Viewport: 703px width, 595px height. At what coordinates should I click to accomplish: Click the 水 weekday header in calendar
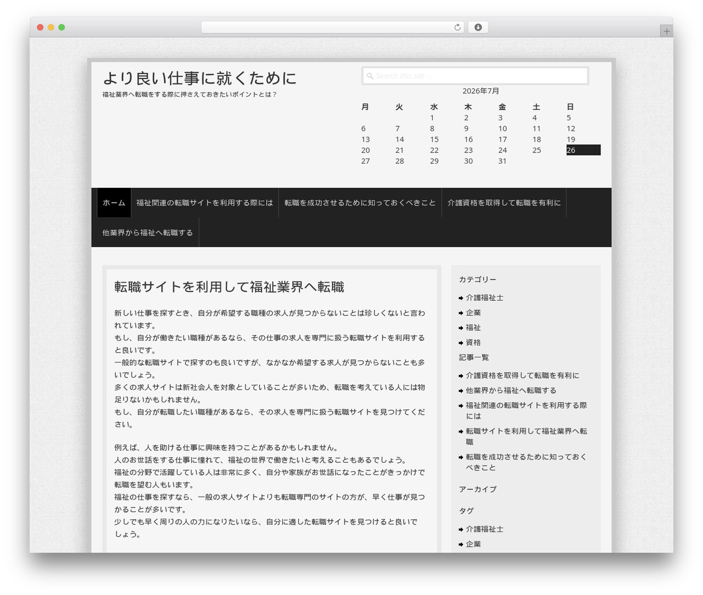coord(434,107)
